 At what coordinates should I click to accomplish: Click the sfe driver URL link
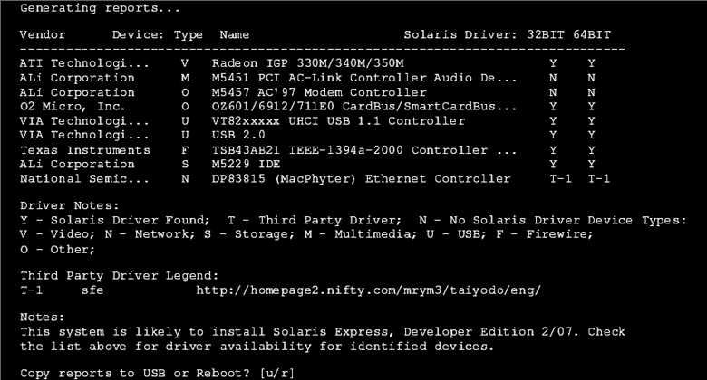[x=368, y=290]
